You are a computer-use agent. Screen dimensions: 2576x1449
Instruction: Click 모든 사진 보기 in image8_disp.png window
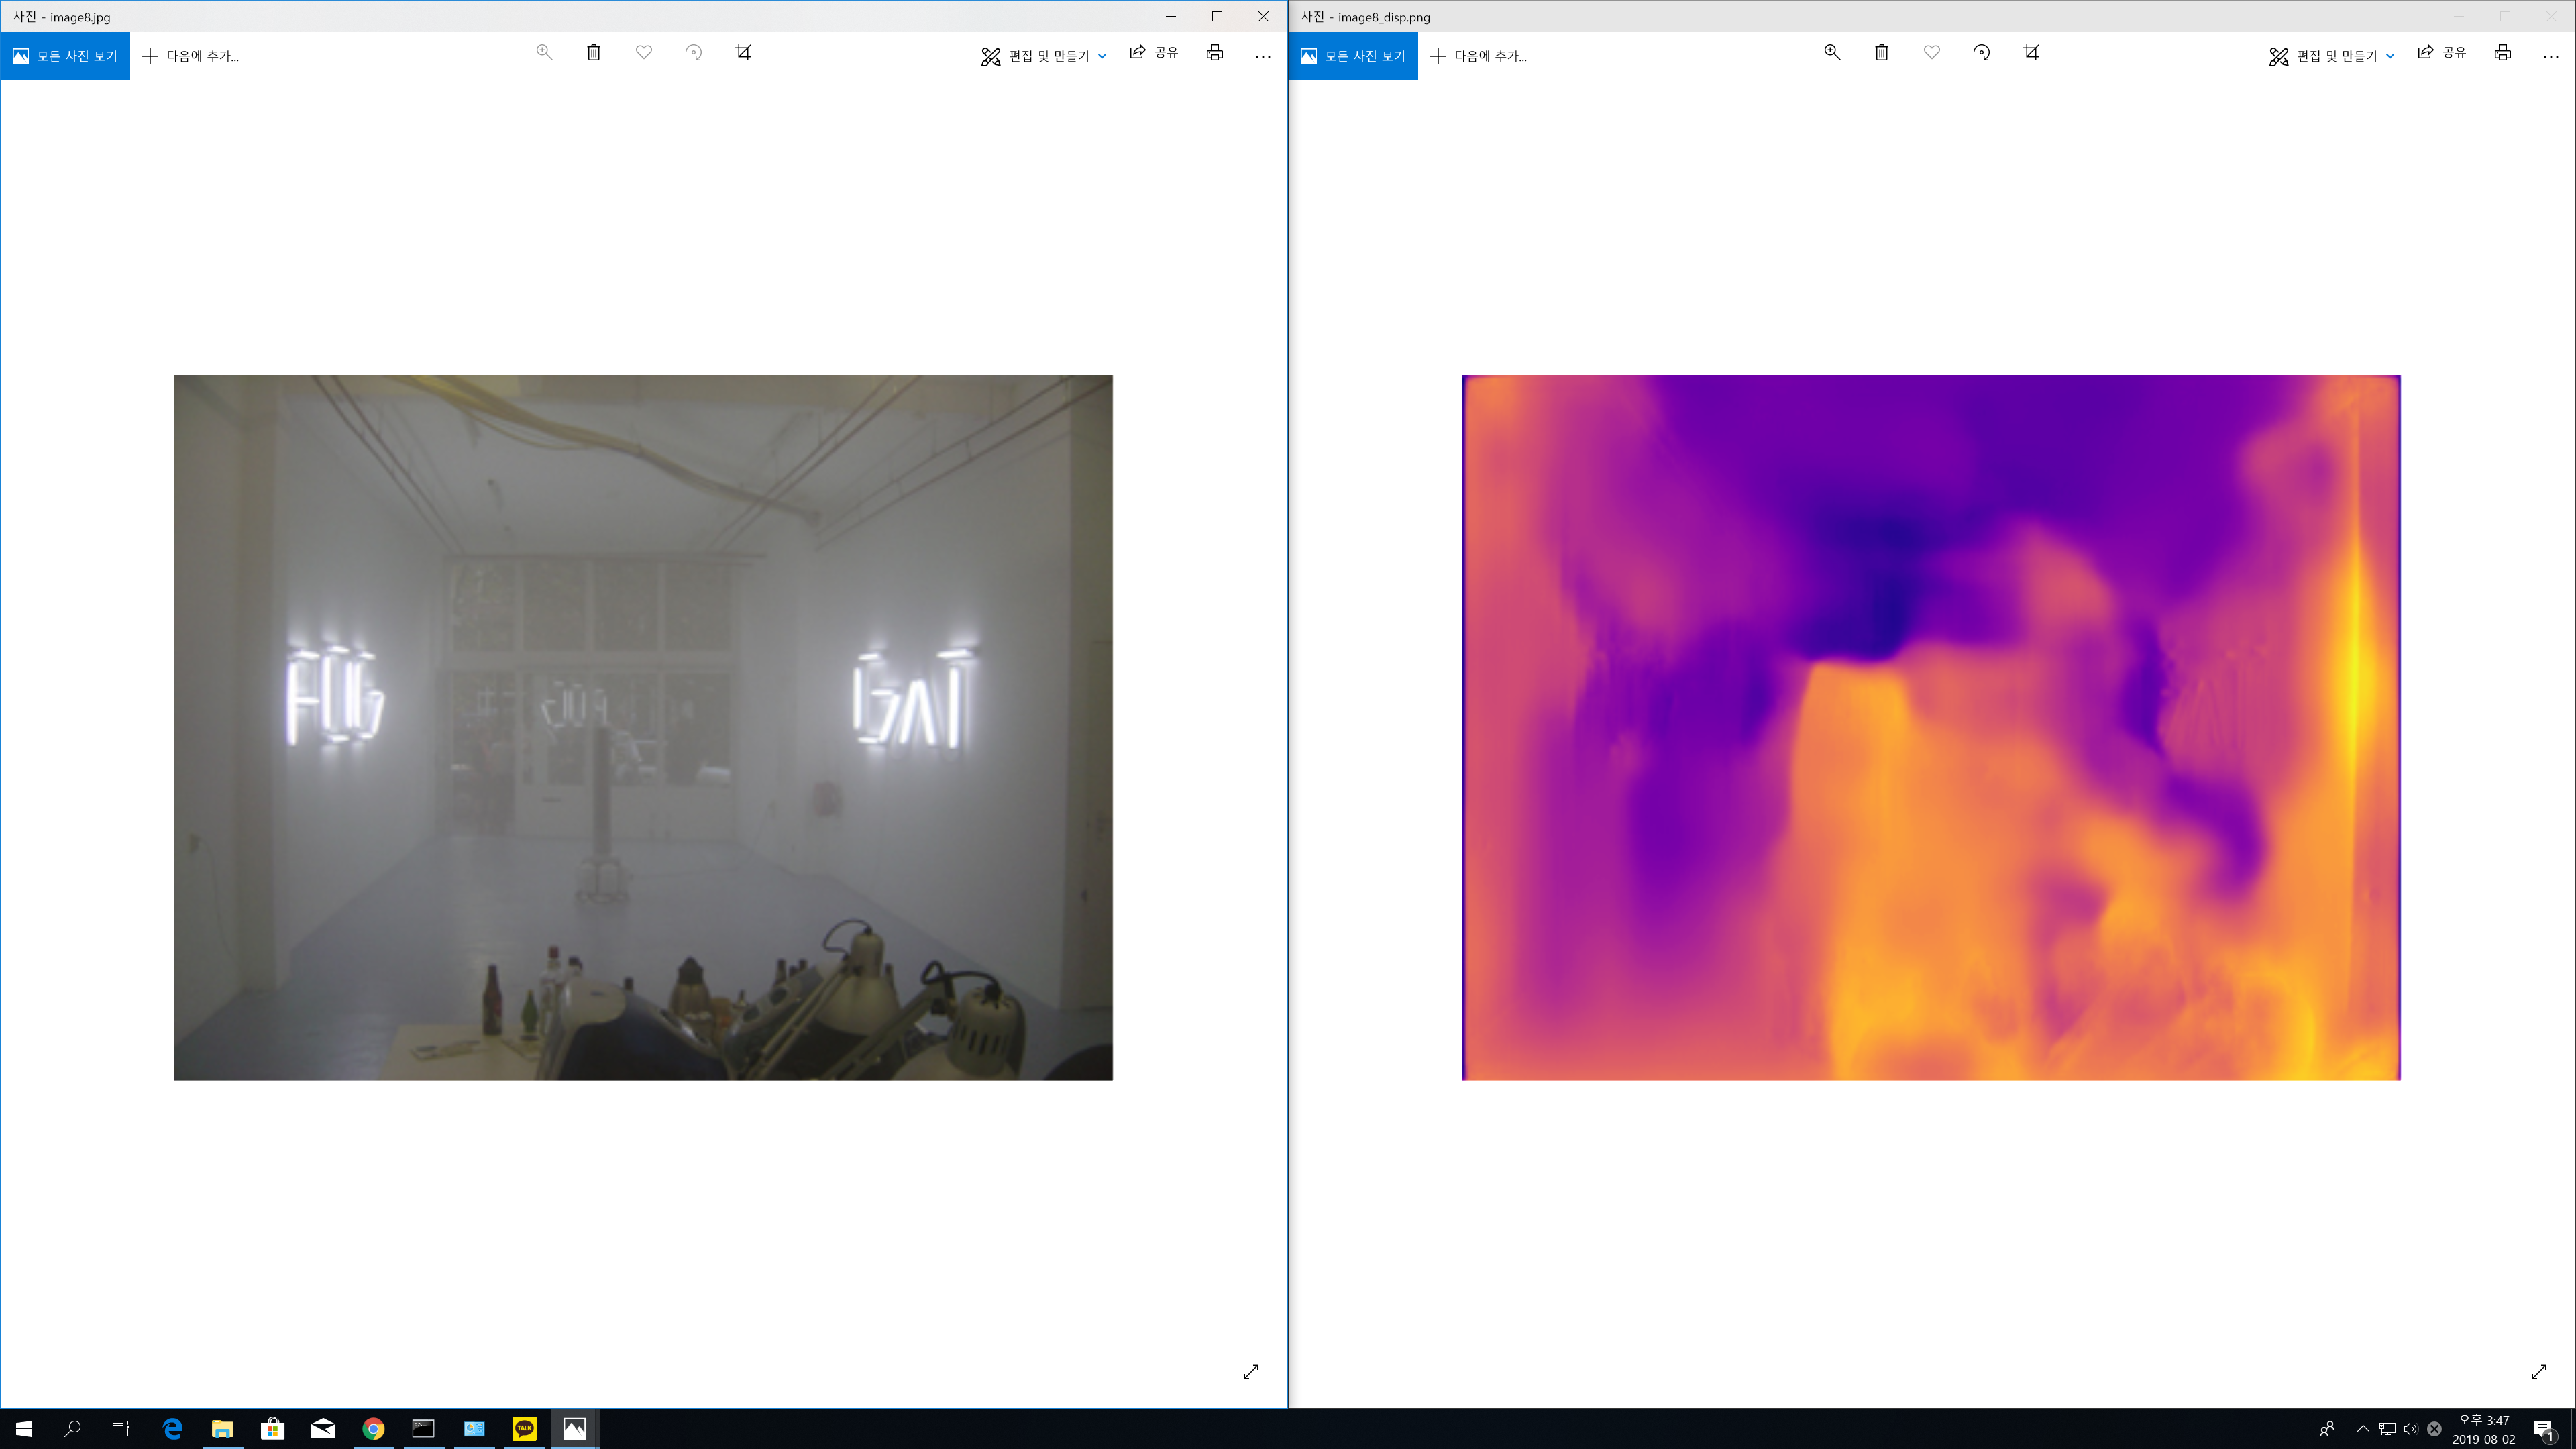(x=1353, y=56)
